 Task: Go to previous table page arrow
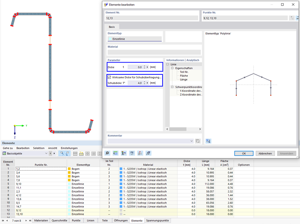pos(7,220)
